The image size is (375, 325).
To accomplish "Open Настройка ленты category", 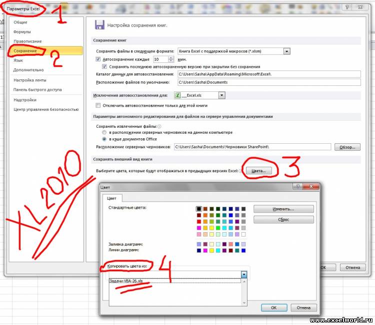I will tap(30, 80).
